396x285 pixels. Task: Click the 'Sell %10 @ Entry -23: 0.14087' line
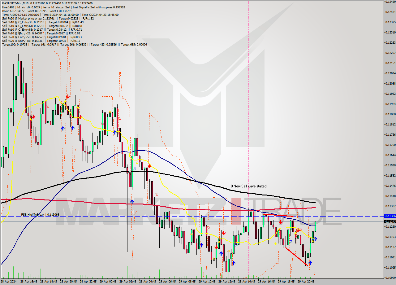coord(41,33)
